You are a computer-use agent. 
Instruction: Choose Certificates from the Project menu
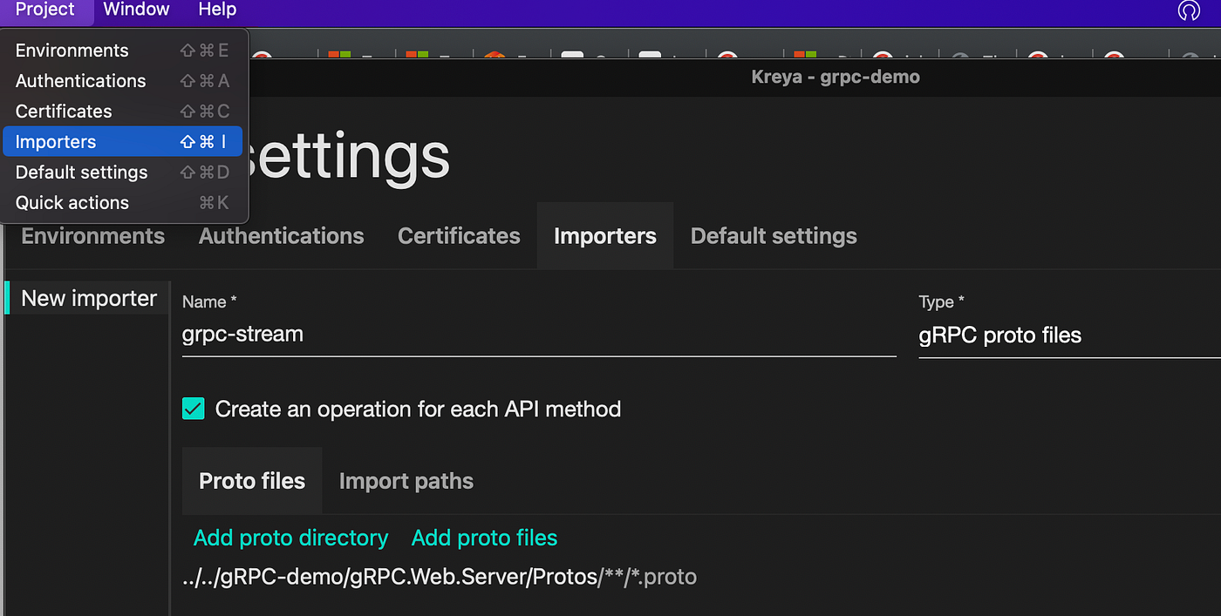[64, 112]
